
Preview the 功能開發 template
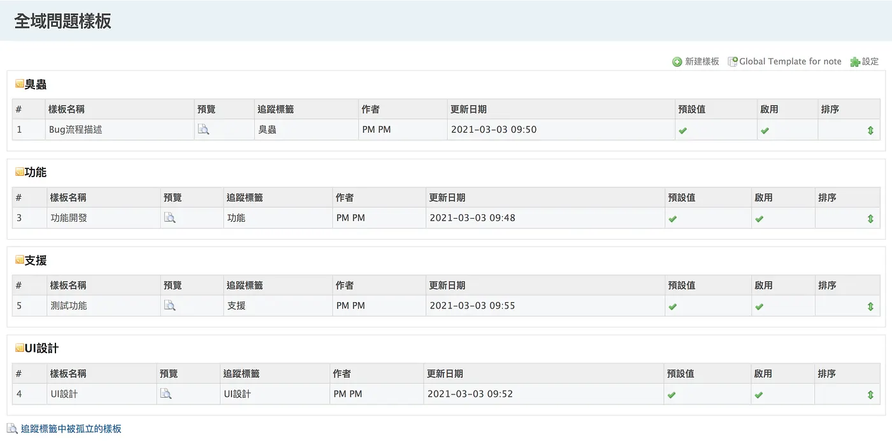coord(169,218)
